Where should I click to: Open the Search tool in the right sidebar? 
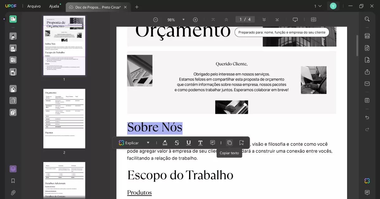click(367, 19)
